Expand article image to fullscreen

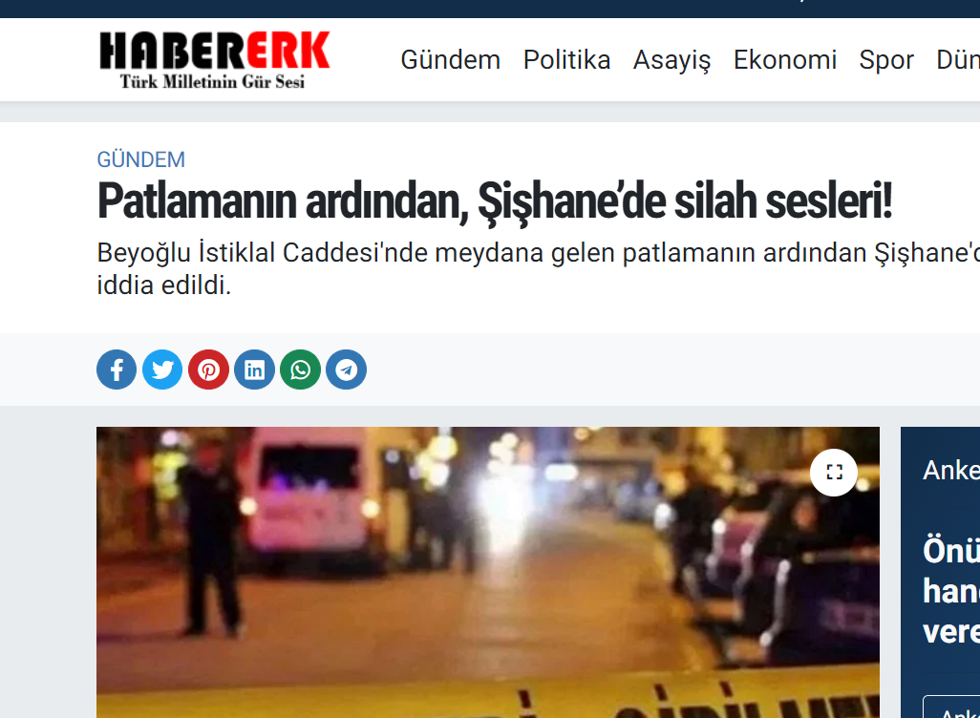tap(834, 473)
